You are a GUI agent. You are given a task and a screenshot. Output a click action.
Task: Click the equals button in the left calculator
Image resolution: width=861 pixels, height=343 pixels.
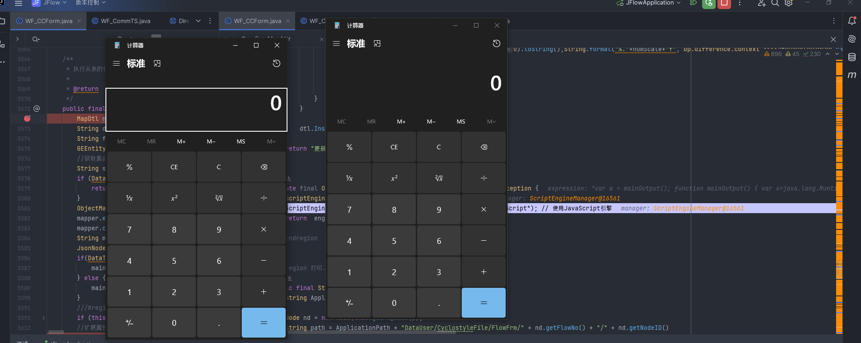pyautogui.click(x=264, y=323)
